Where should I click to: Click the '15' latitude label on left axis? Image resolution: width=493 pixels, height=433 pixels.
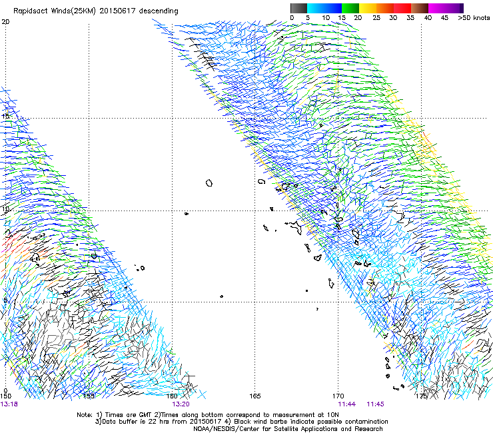[x=5, y=116]
